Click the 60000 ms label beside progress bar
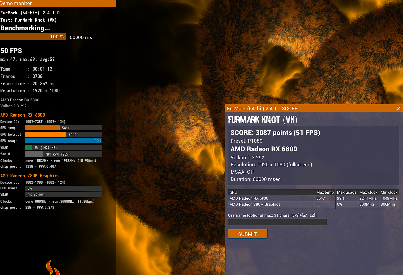This screenshot has width=403, height=275. [81, 37]
